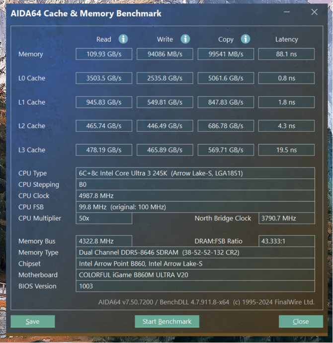Click Memory Bus value 4322.8 MHz
This screenshot has width=333, height=343.
tap(104, 241)
